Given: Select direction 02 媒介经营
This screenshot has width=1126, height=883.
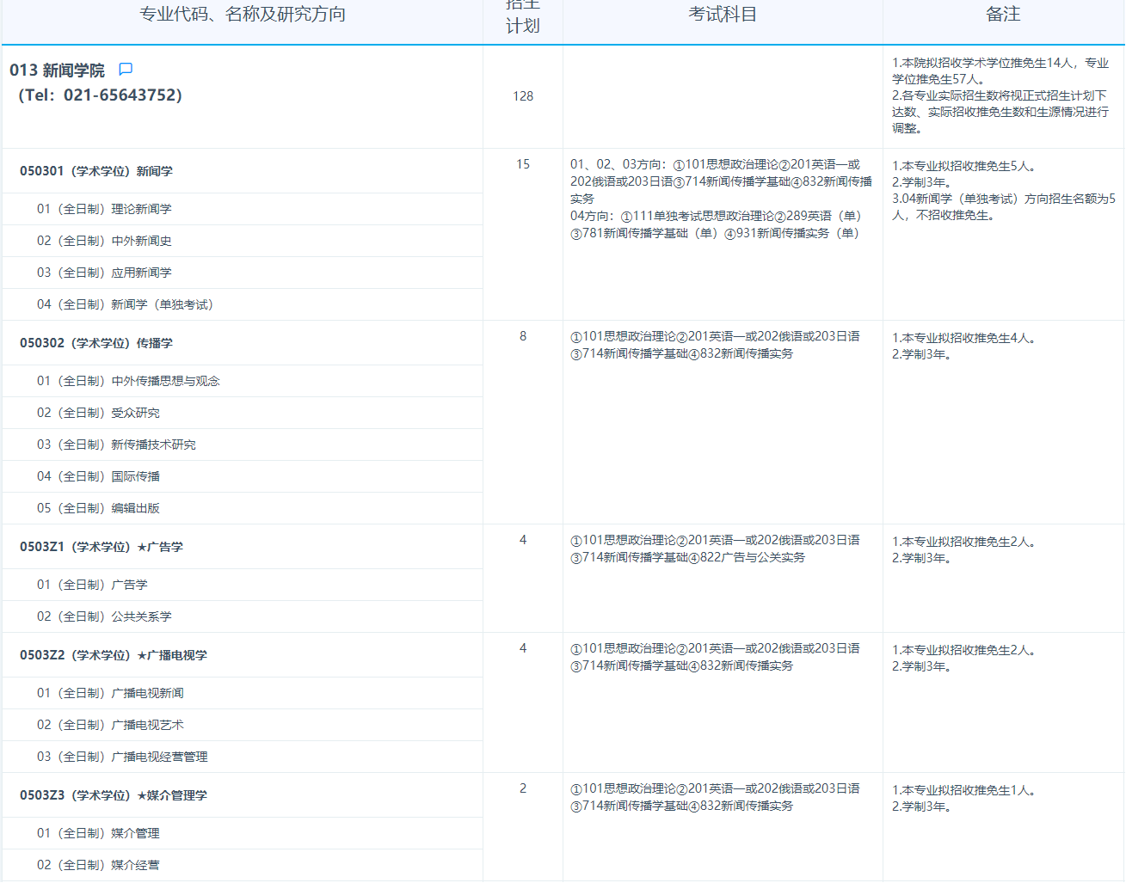Looking at the screenshot, I should click(98, 865).
